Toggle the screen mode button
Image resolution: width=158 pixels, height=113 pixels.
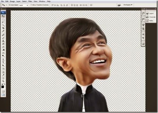click(3, 95)
